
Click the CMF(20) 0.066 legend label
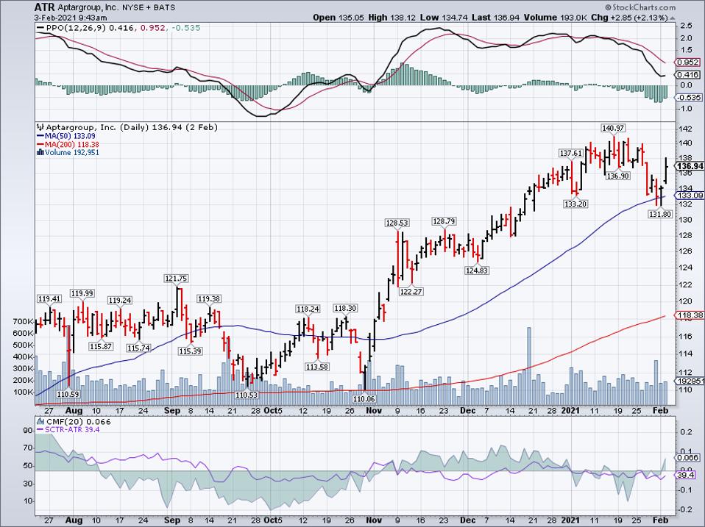coord(79,421)
